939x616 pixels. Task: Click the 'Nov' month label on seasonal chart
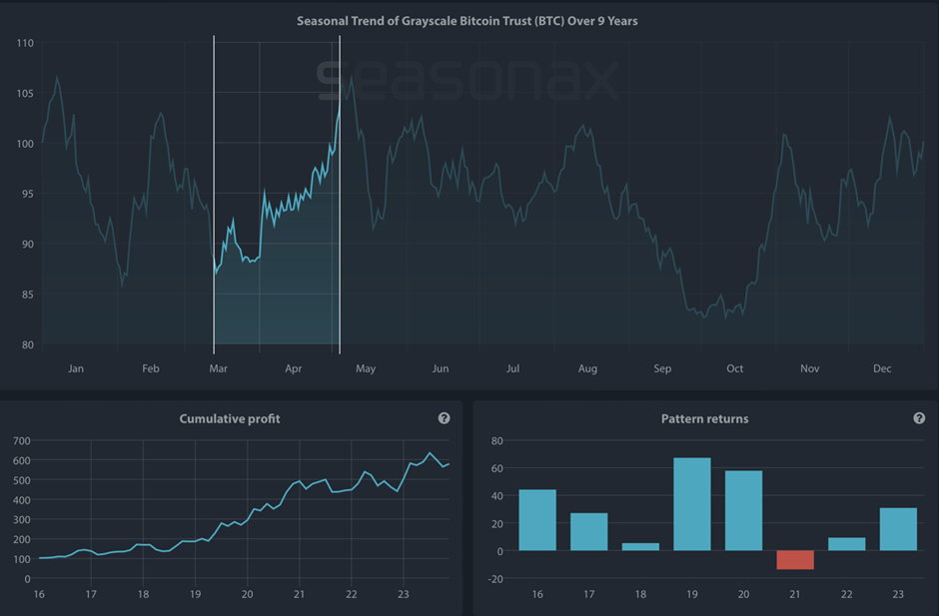click(810, 368)
